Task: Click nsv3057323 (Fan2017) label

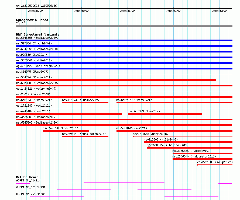Action: pyautogui.click(x=144, y=111)
